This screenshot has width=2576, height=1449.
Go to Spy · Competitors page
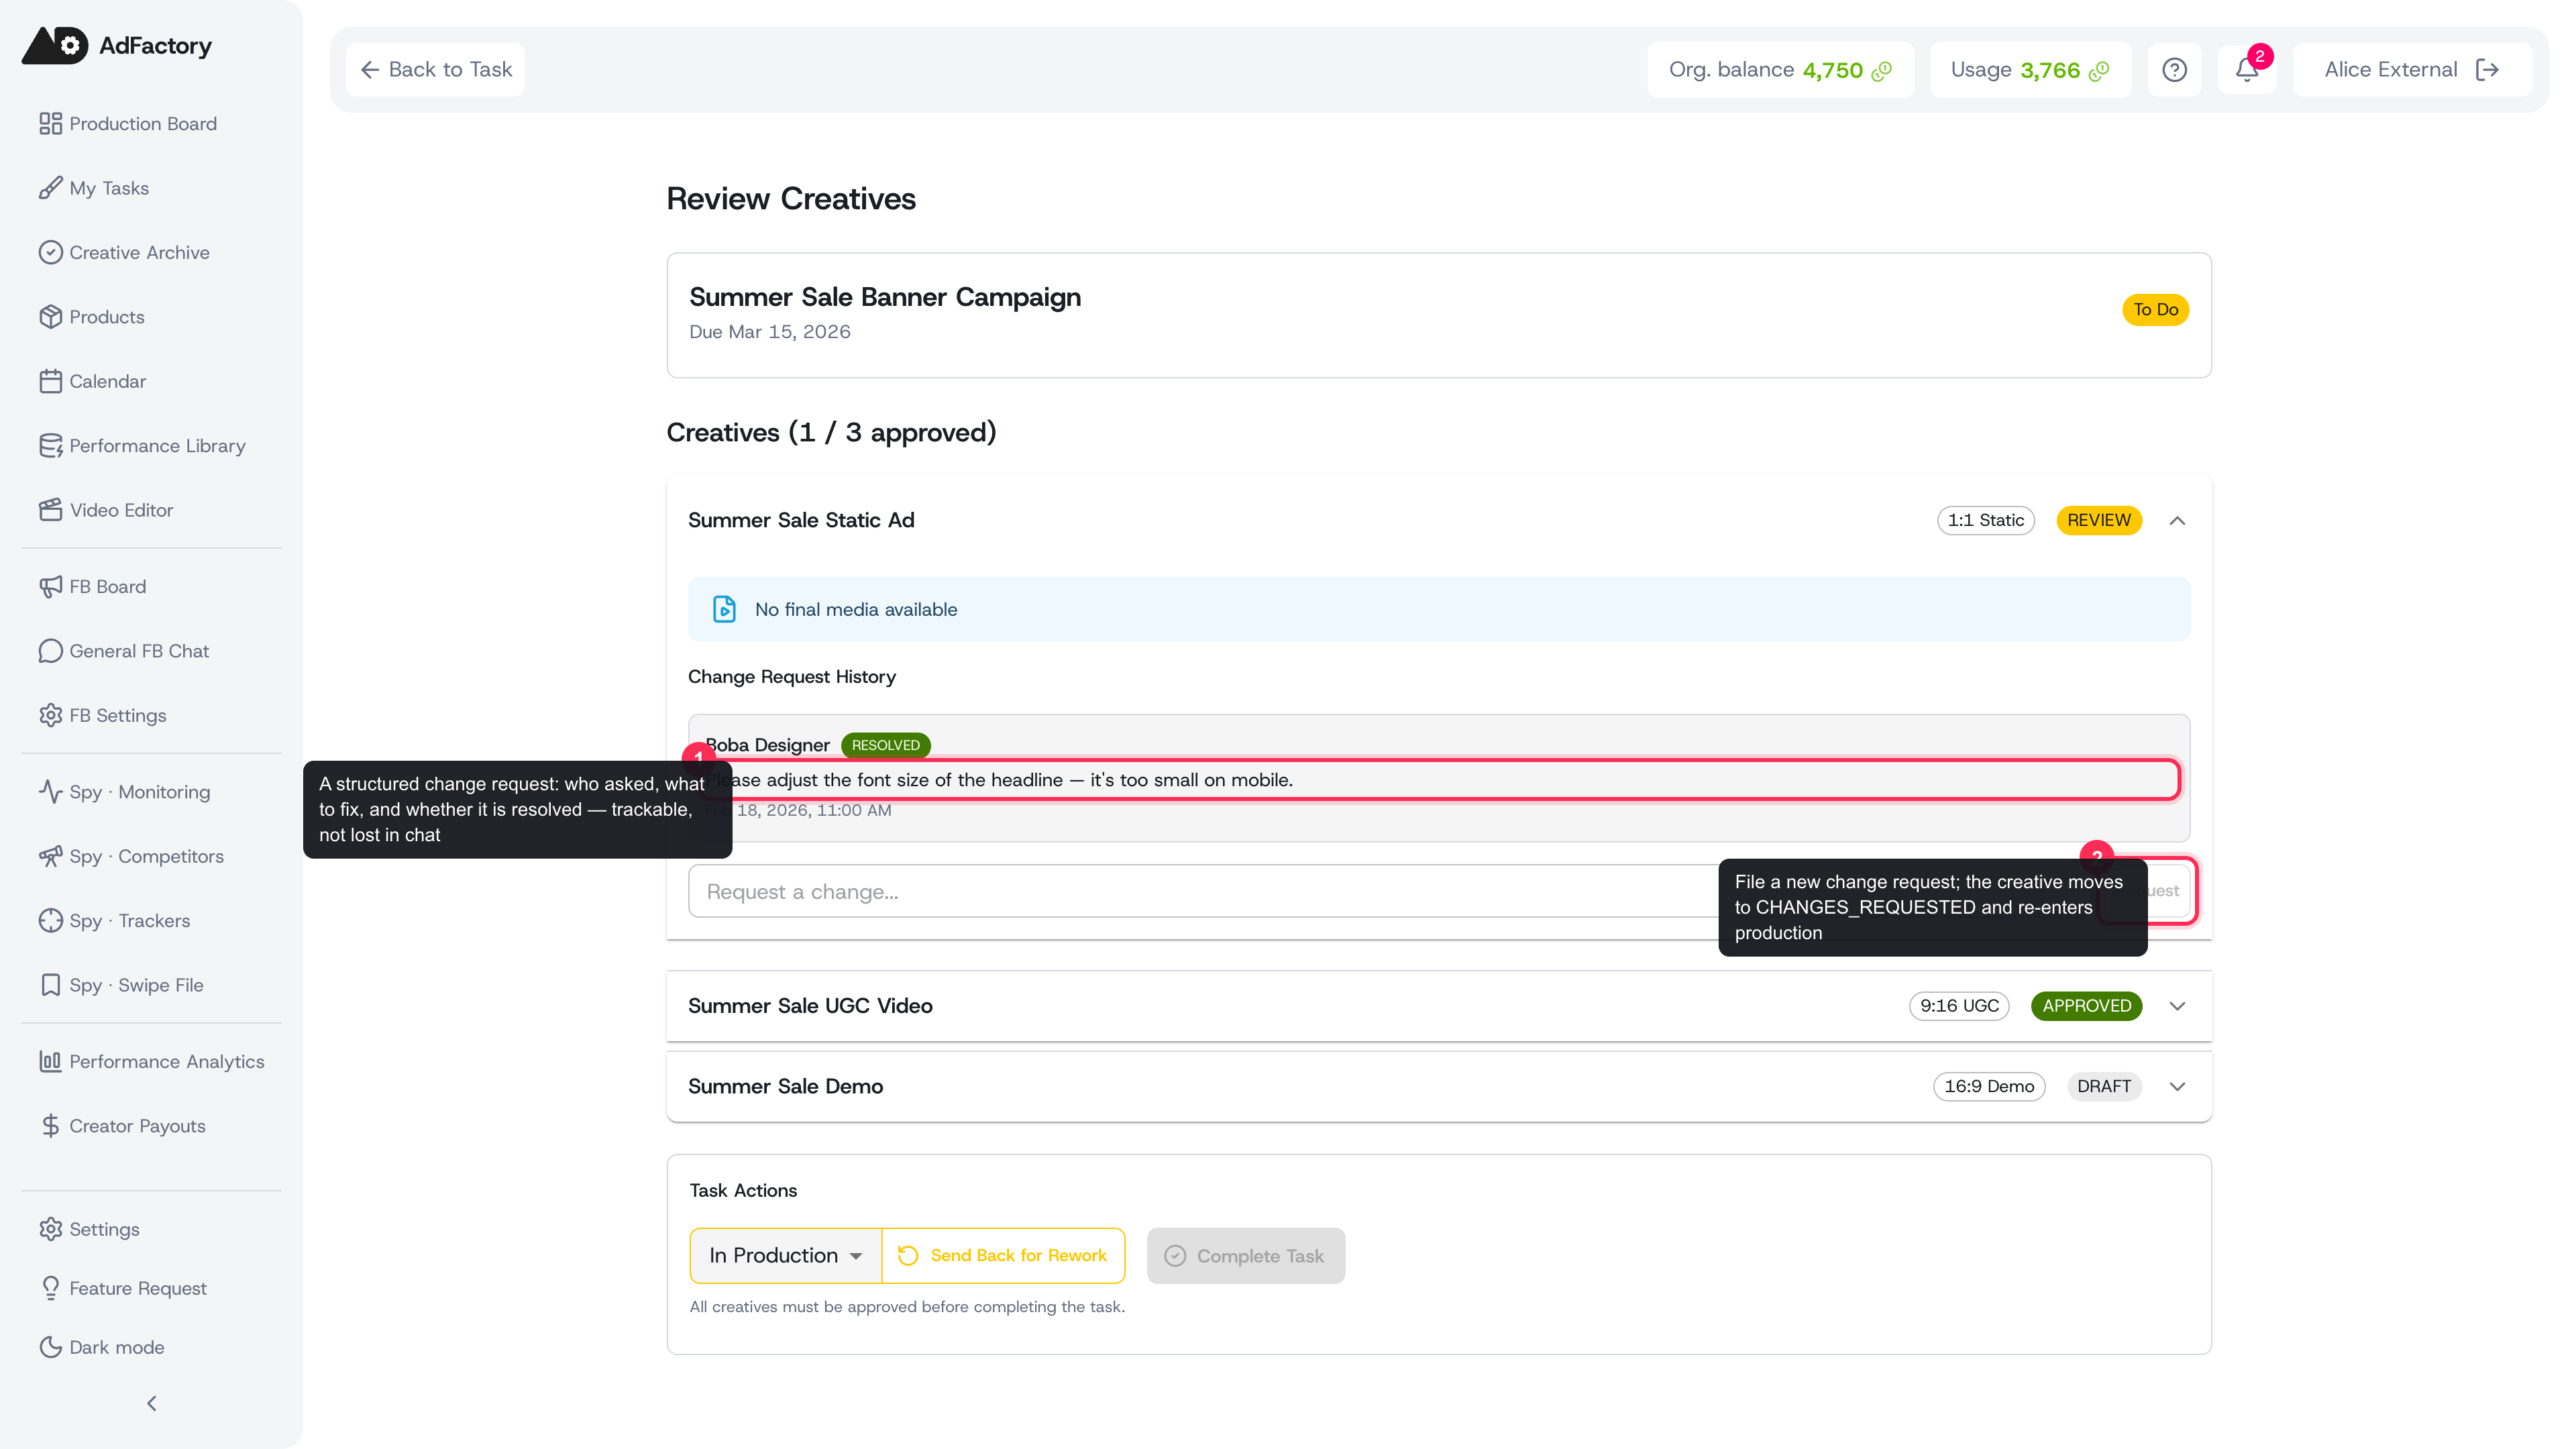coord(146,857)
